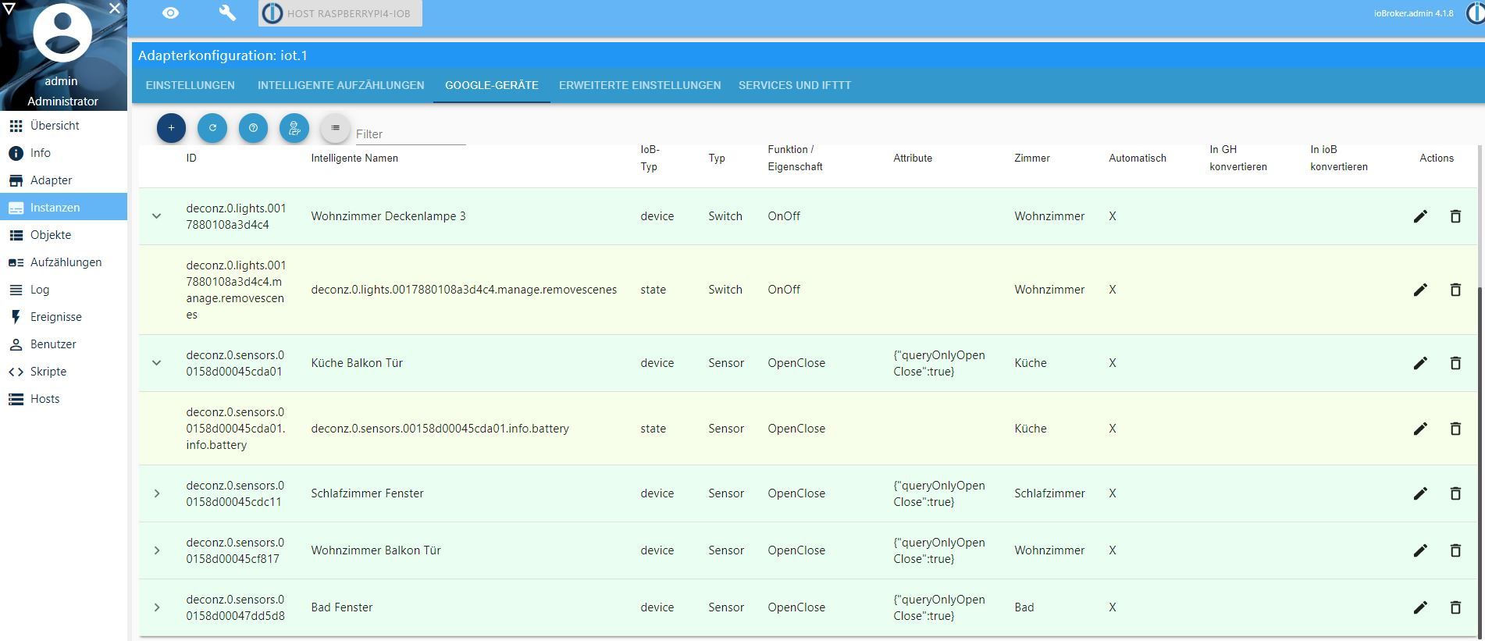Viewport: 1485px width, 641px height.
Task: Delete the manage.removescenes state row
Action: click(x=1455, y=290)
